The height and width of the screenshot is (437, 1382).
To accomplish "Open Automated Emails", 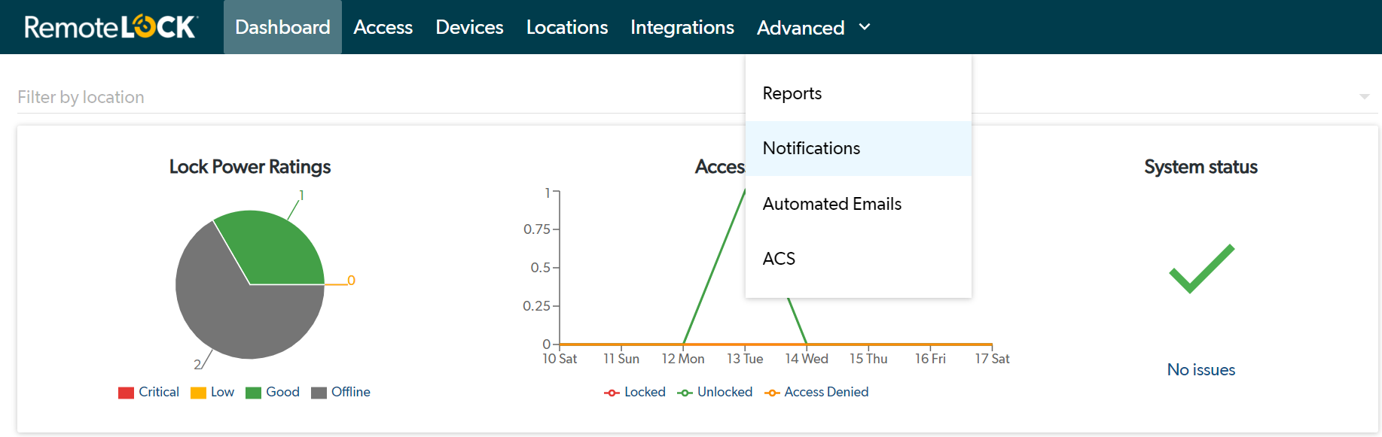I will 859,204.
